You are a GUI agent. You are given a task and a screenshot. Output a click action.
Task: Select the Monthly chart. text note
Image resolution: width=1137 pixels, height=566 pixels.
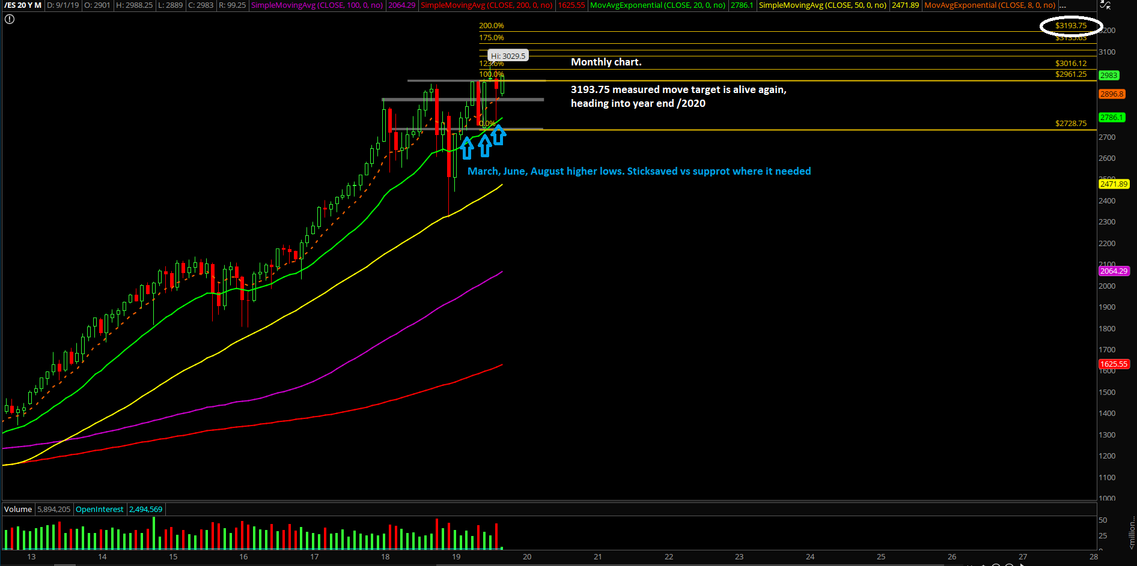click(606, 62)
